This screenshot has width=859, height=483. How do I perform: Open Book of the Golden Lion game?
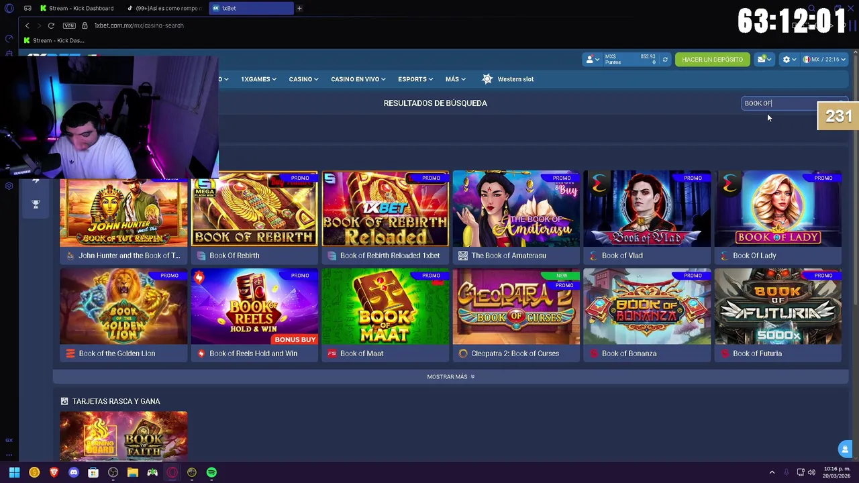click(123, 307)
